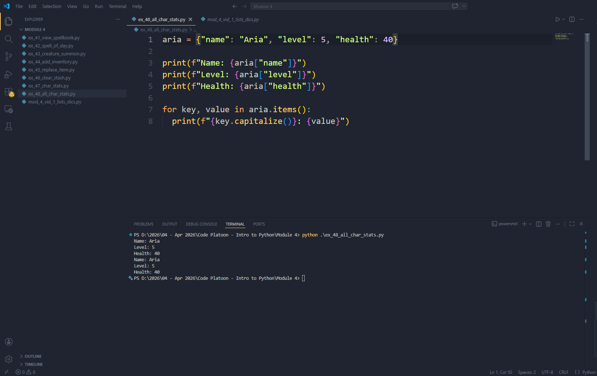Switch to the PROBLEMS panel tab

[x=144, y=224]
